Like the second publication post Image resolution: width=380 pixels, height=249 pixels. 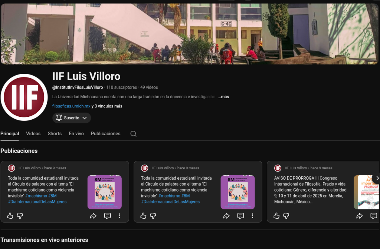[x=144, y=216]
